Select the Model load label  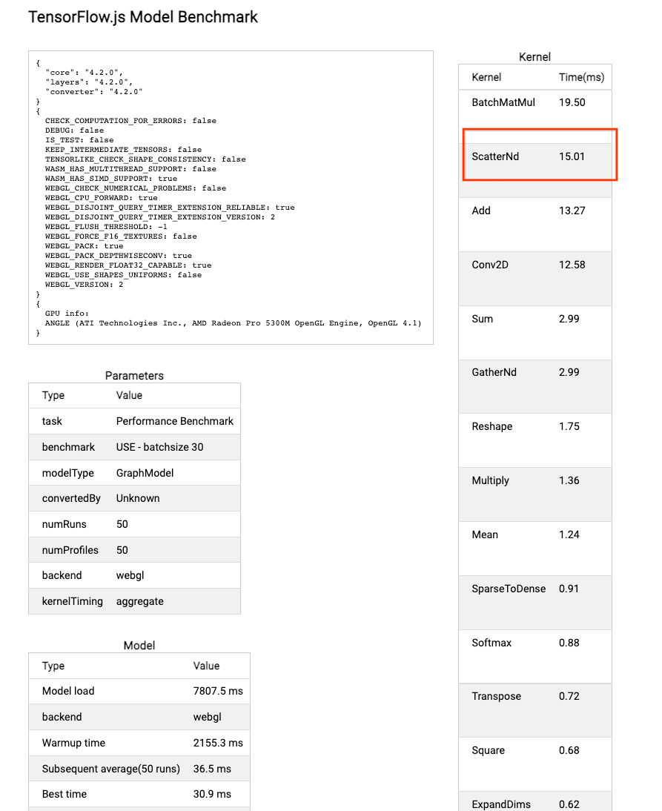click(x=68, y=692)
